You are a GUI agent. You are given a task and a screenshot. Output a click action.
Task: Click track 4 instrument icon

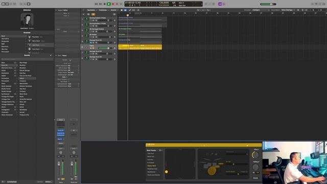(87, 36)
